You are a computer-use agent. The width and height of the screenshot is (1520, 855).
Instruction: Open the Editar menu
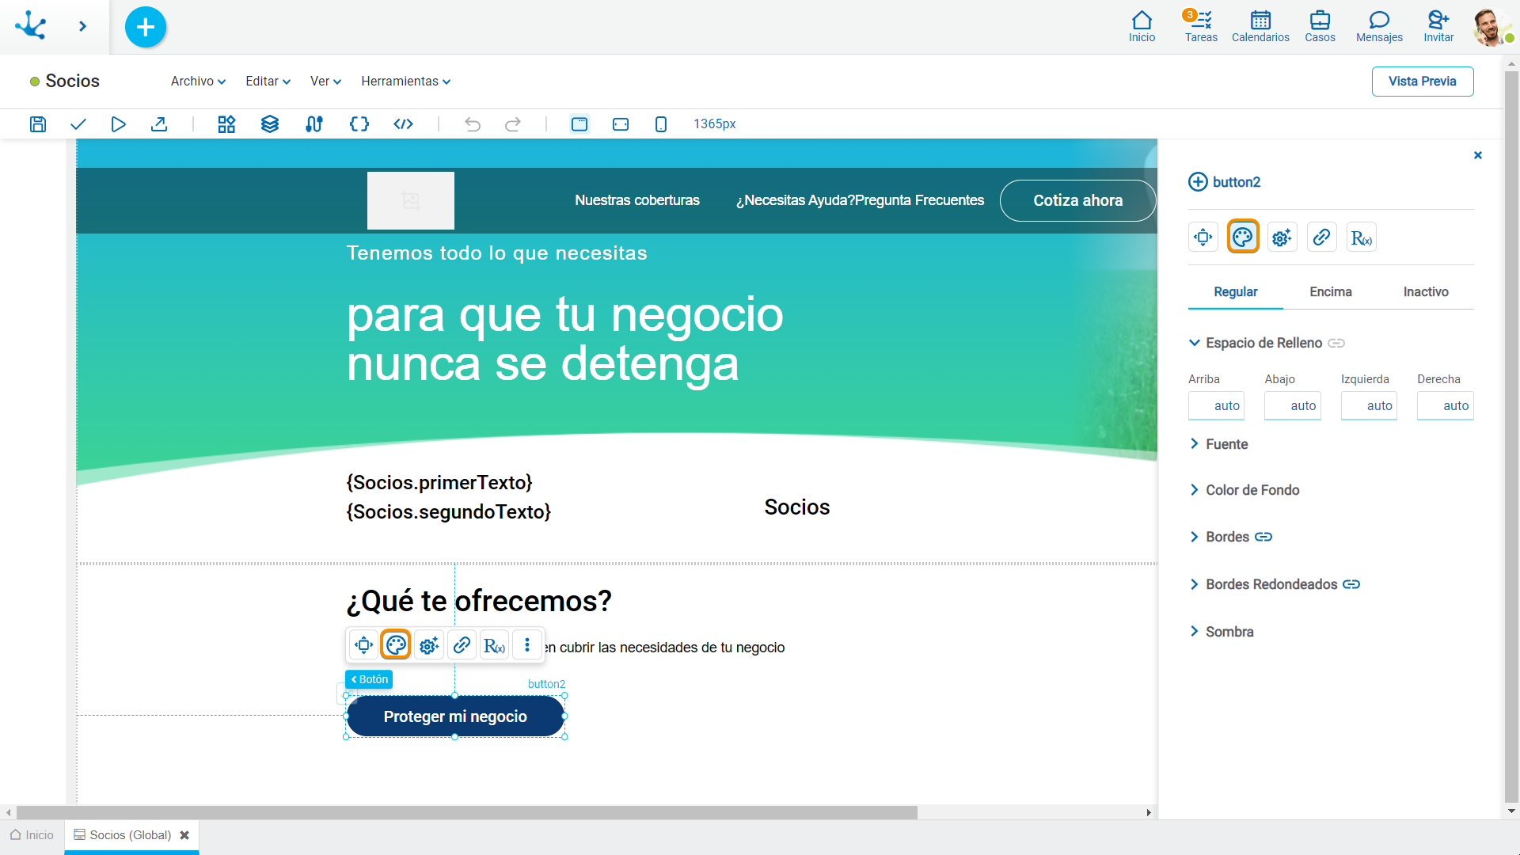[x=268, y=82]
